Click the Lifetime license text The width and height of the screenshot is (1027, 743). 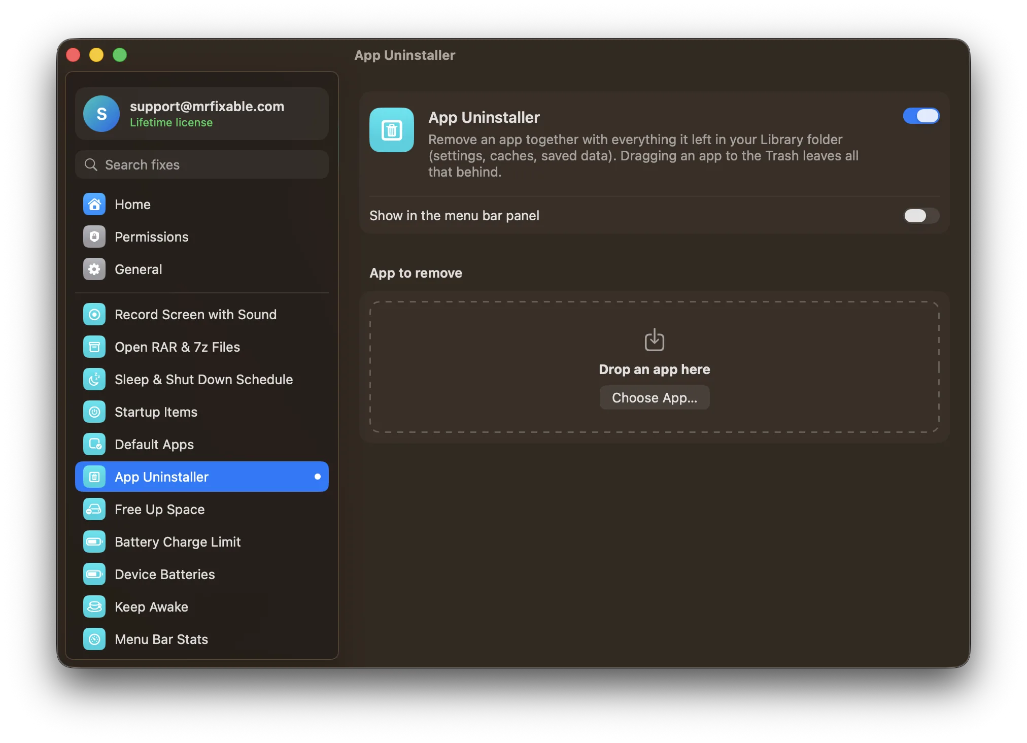tap(171, 122)
